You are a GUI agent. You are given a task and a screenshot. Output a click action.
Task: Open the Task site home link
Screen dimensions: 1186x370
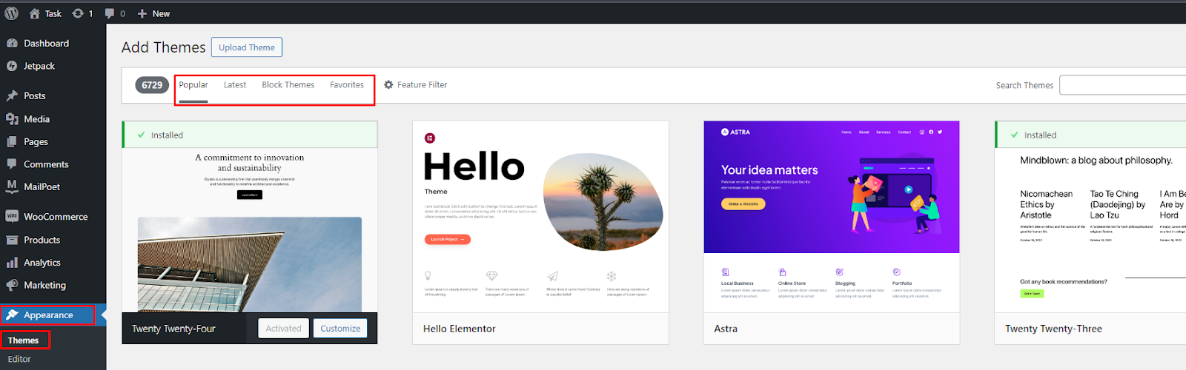tap(45, 13)
